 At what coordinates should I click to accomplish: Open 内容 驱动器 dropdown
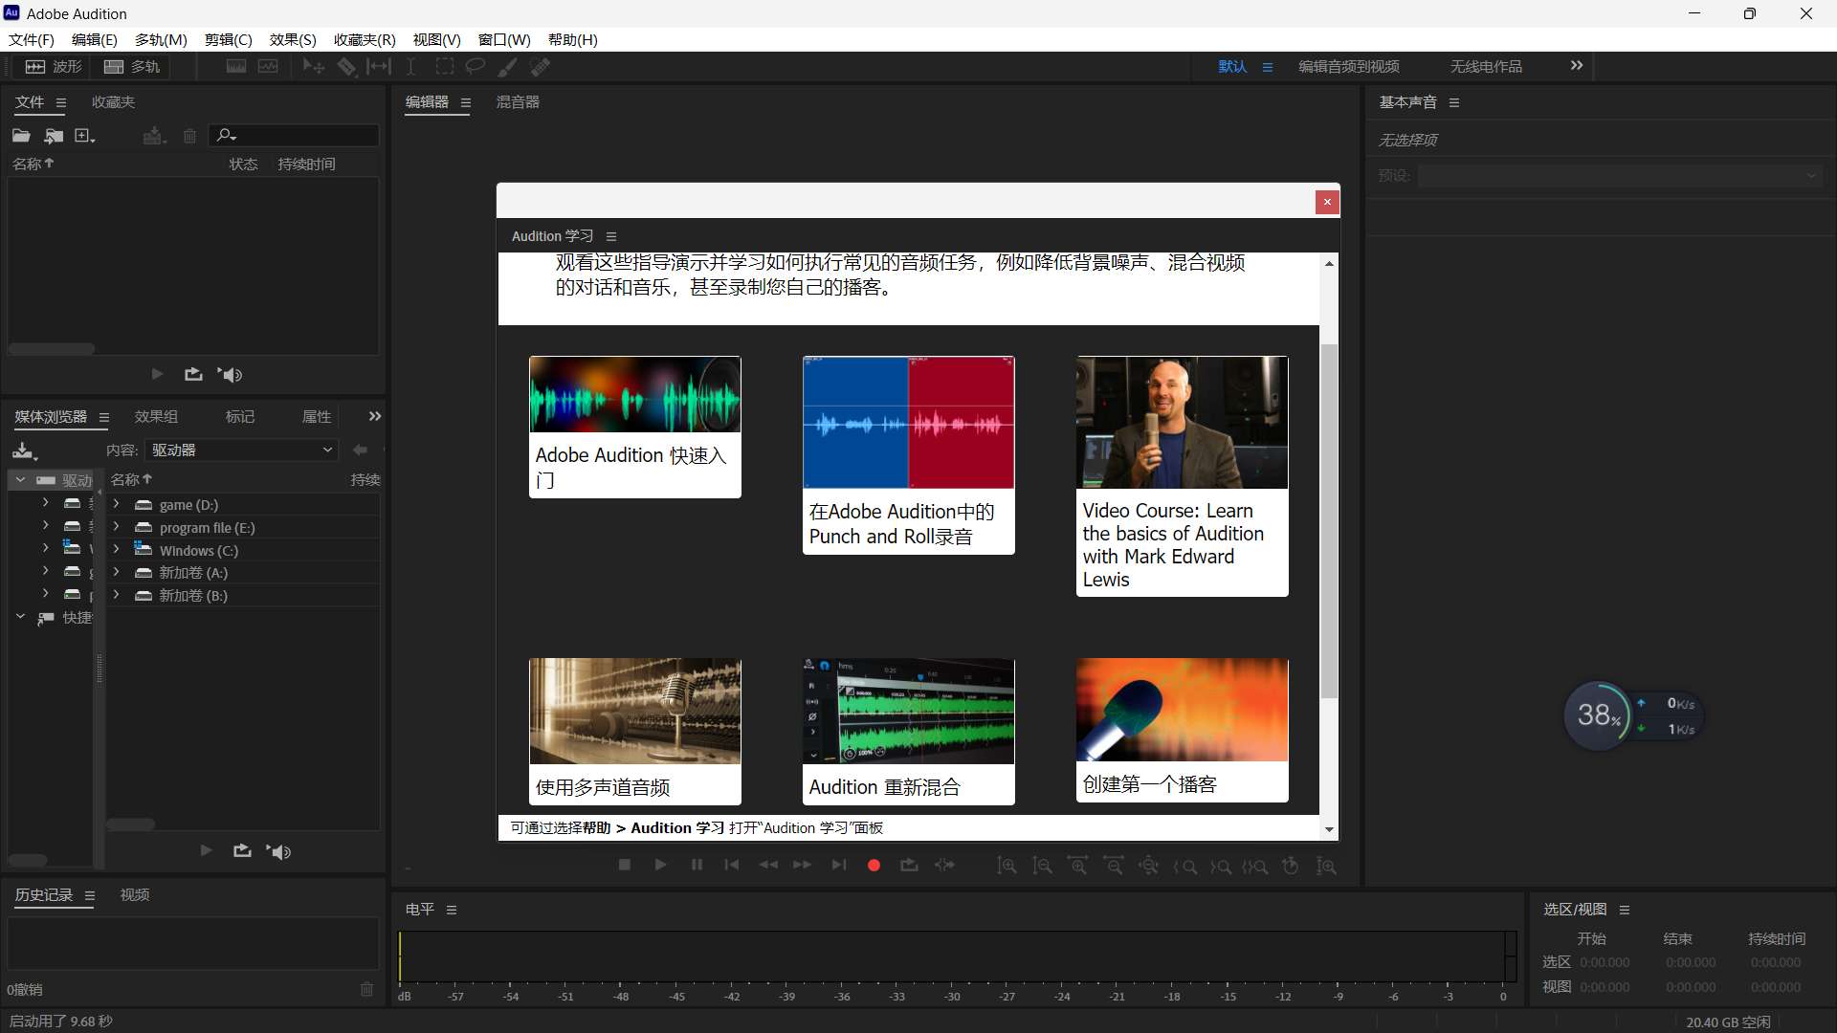coord(242,450)
